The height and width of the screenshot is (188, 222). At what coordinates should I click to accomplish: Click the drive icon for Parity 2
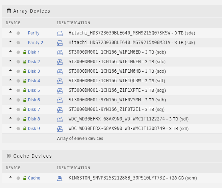[60, 43]
